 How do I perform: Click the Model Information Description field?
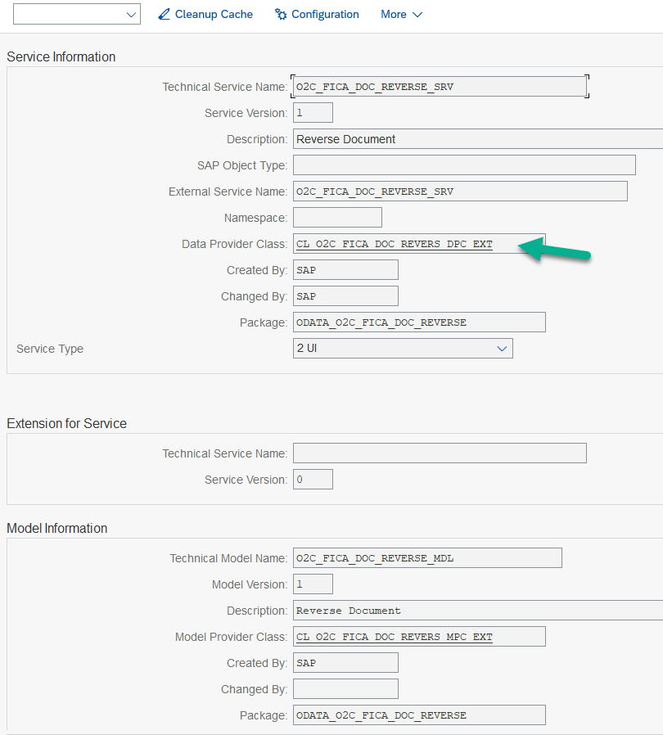pyautogui.click(x=478, y=611)
